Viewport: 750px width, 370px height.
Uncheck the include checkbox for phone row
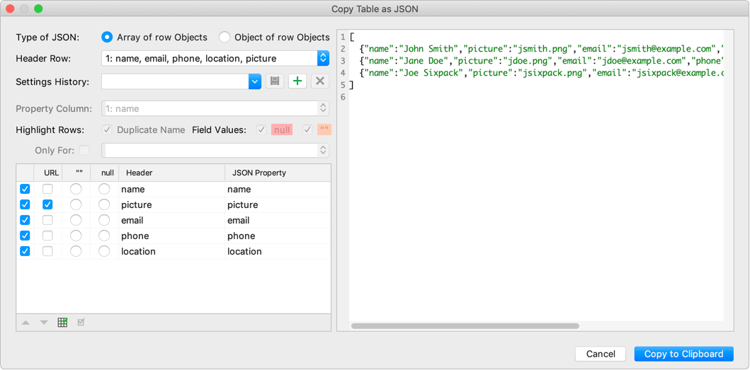25,236
